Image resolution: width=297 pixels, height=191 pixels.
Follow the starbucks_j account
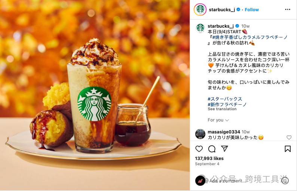pyautogui.click(x=251, y=10)
